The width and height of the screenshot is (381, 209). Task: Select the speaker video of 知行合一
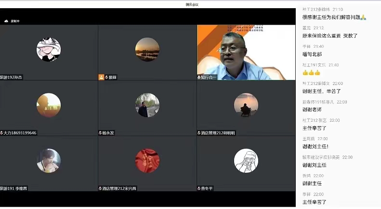[246, 52]
